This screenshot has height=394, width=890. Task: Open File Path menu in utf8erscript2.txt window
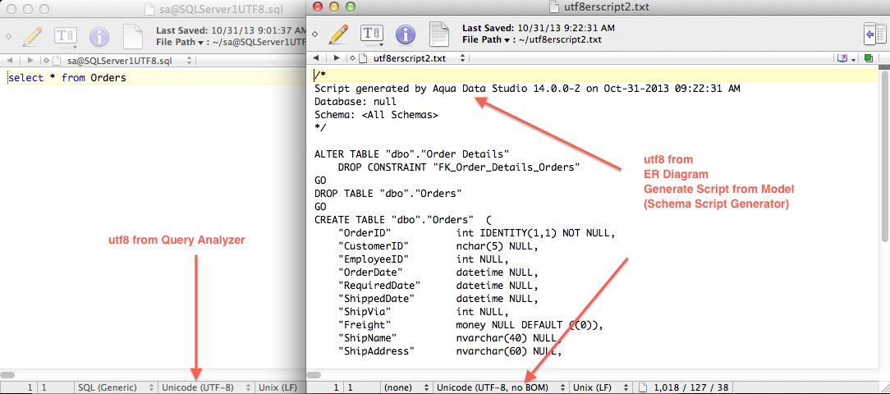[x=487, y=39]
